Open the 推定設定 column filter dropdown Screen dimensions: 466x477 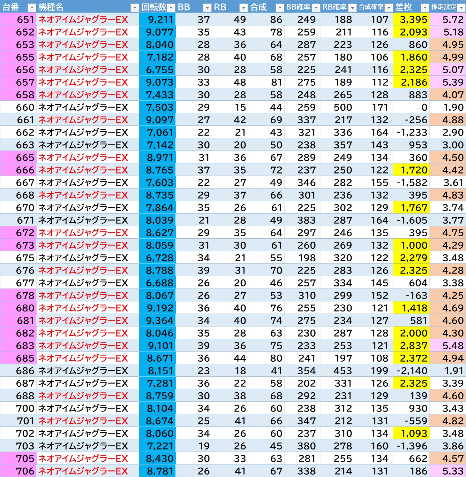coord(461,7)
